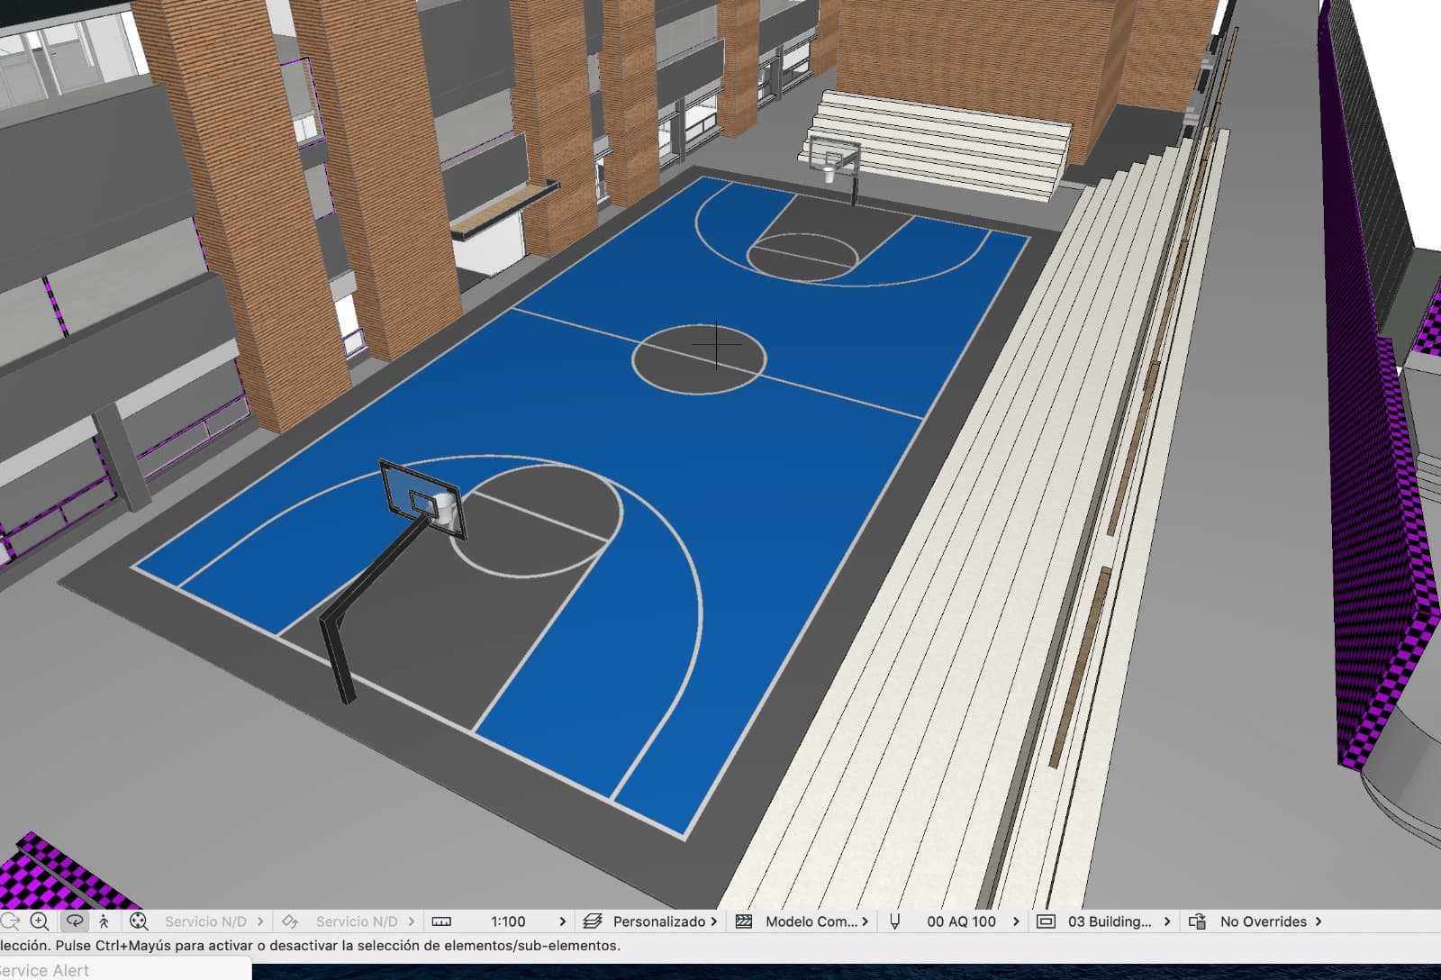Click the pen set icon

[x=894, y=921]
